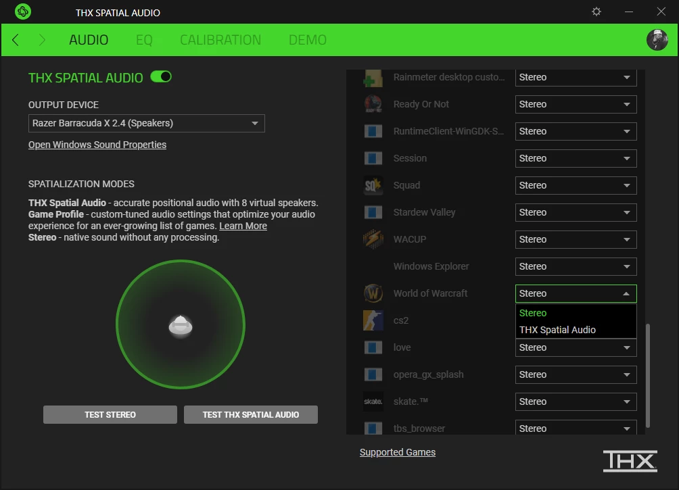Open the Supported Games link

398,452
